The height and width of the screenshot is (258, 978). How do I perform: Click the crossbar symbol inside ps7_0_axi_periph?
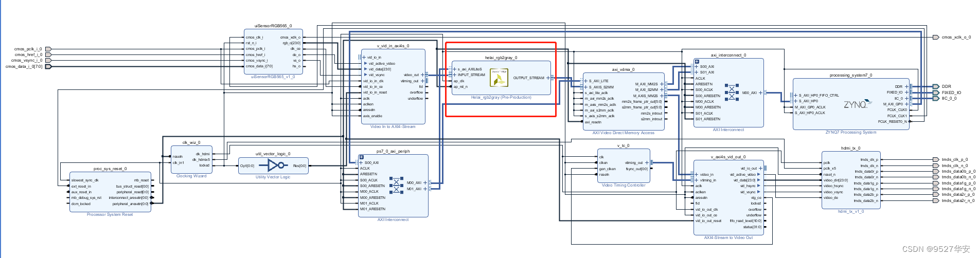pos(396,186)
